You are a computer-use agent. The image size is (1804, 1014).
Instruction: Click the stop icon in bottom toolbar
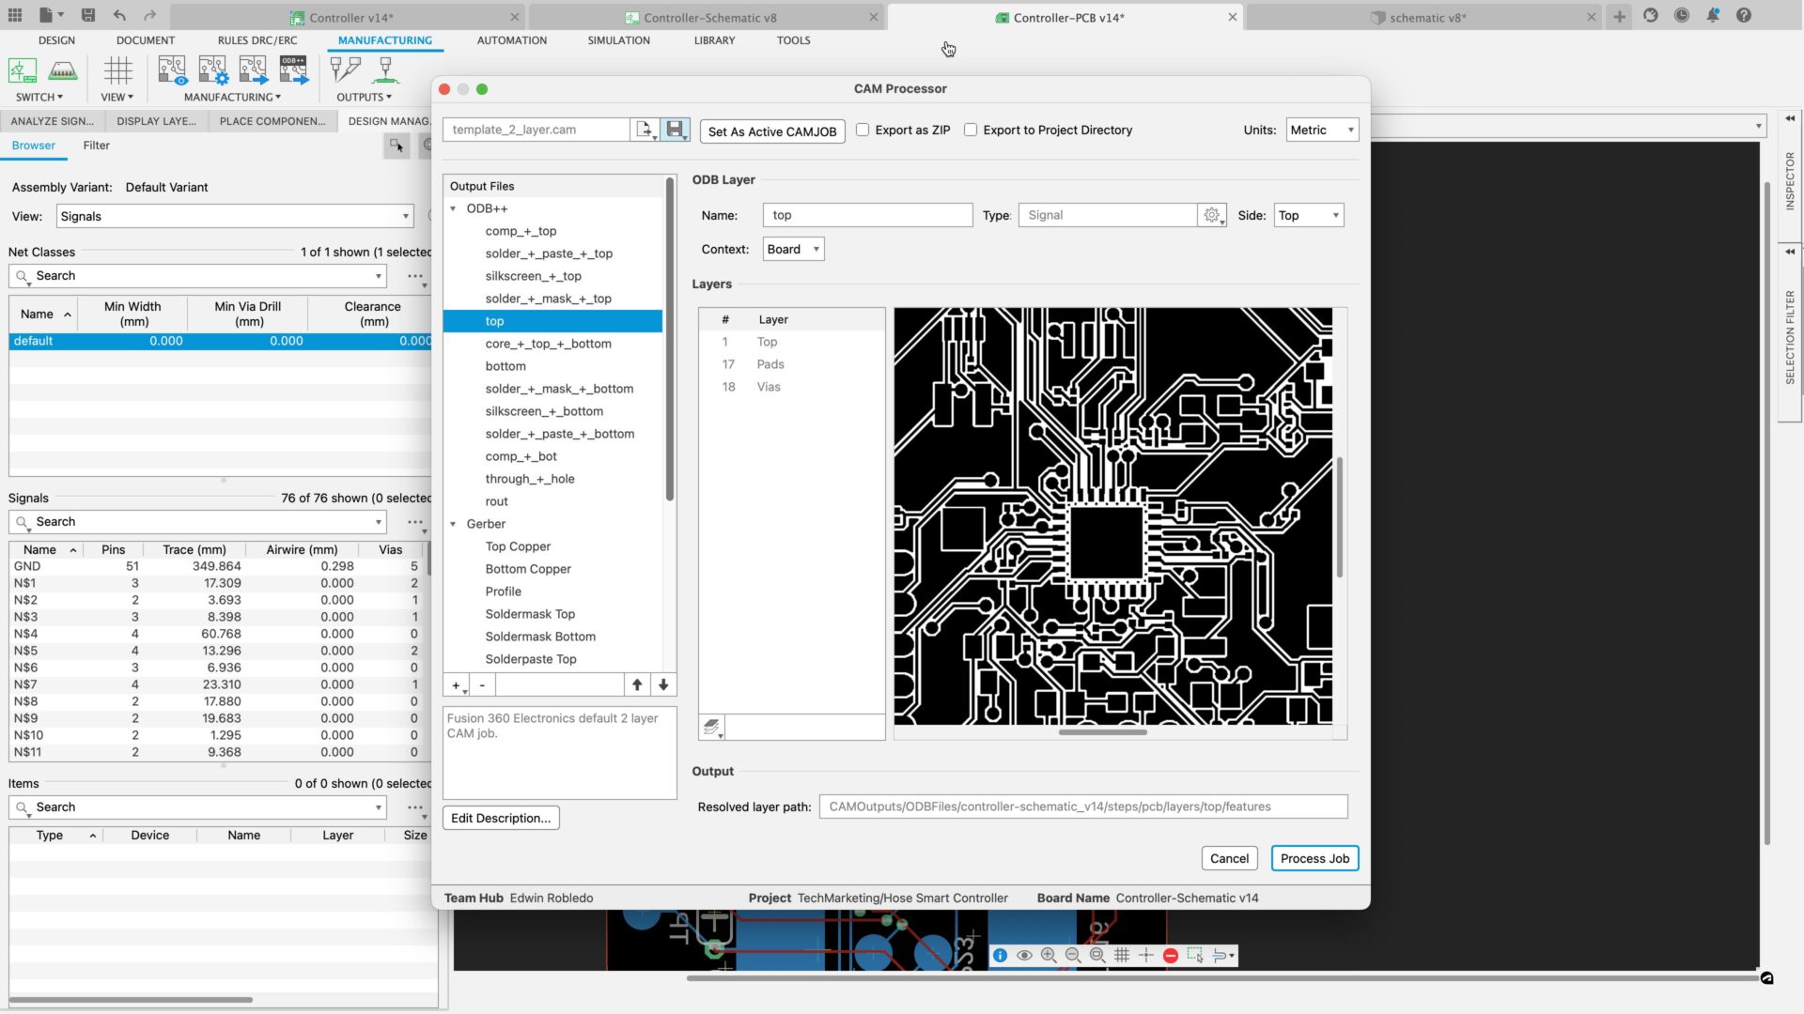click(1170, 955)
